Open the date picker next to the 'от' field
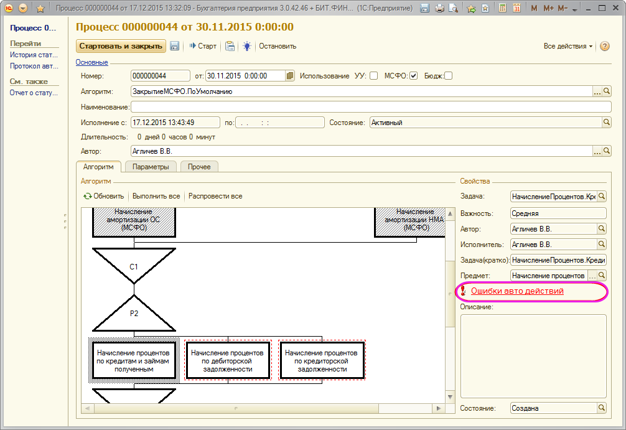626x430 pixels. pyautogui.click(x=290, y=76)
